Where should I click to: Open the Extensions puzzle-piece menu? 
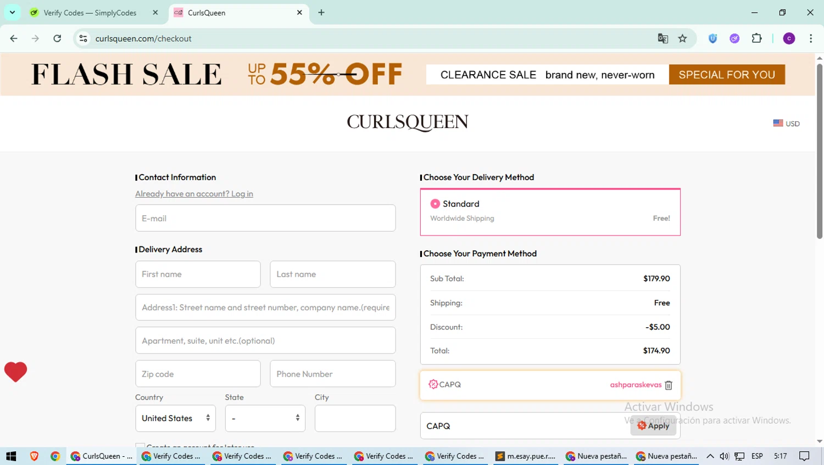(x=756, y=38)
